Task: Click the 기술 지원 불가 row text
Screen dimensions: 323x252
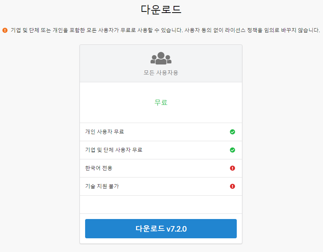Action: point(102,186)
